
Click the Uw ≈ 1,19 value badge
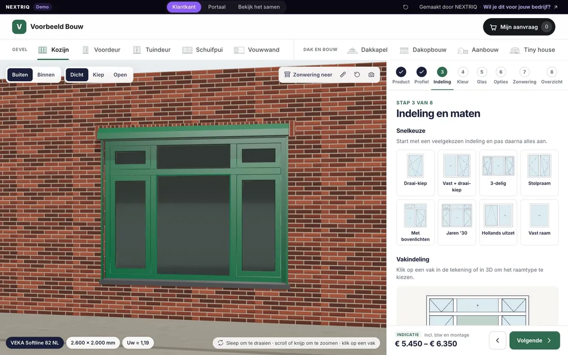[x=138, y=343]
